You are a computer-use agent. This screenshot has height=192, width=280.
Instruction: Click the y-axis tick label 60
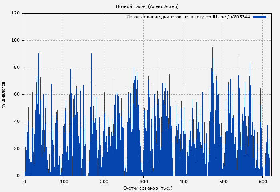(x=17, y=94)
